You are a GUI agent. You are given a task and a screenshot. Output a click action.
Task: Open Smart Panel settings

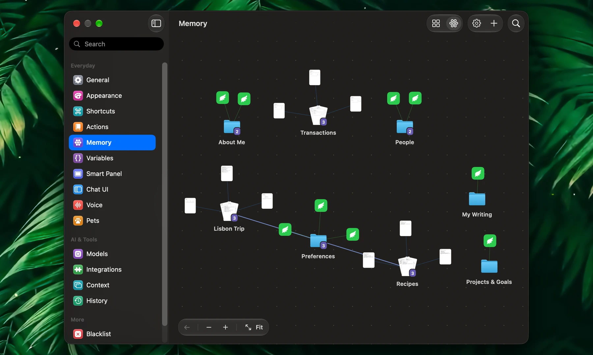[112, 174]
